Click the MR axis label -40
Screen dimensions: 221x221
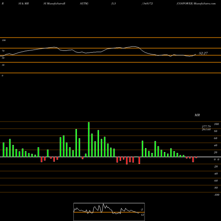click(x=216, y=174)
